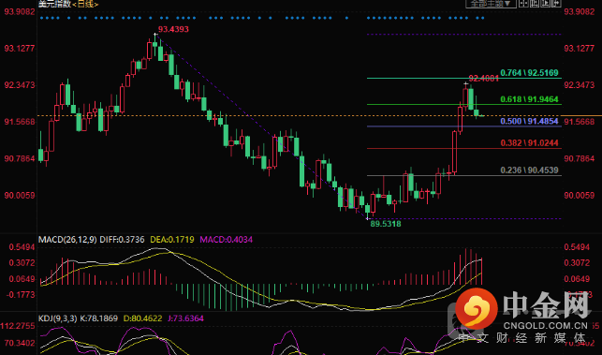Click 0.5494 on the left MACD axis

(22, 246)
